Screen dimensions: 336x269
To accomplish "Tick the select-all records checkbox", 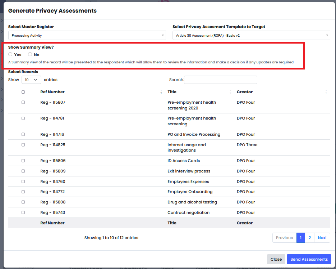I will 23,92.
